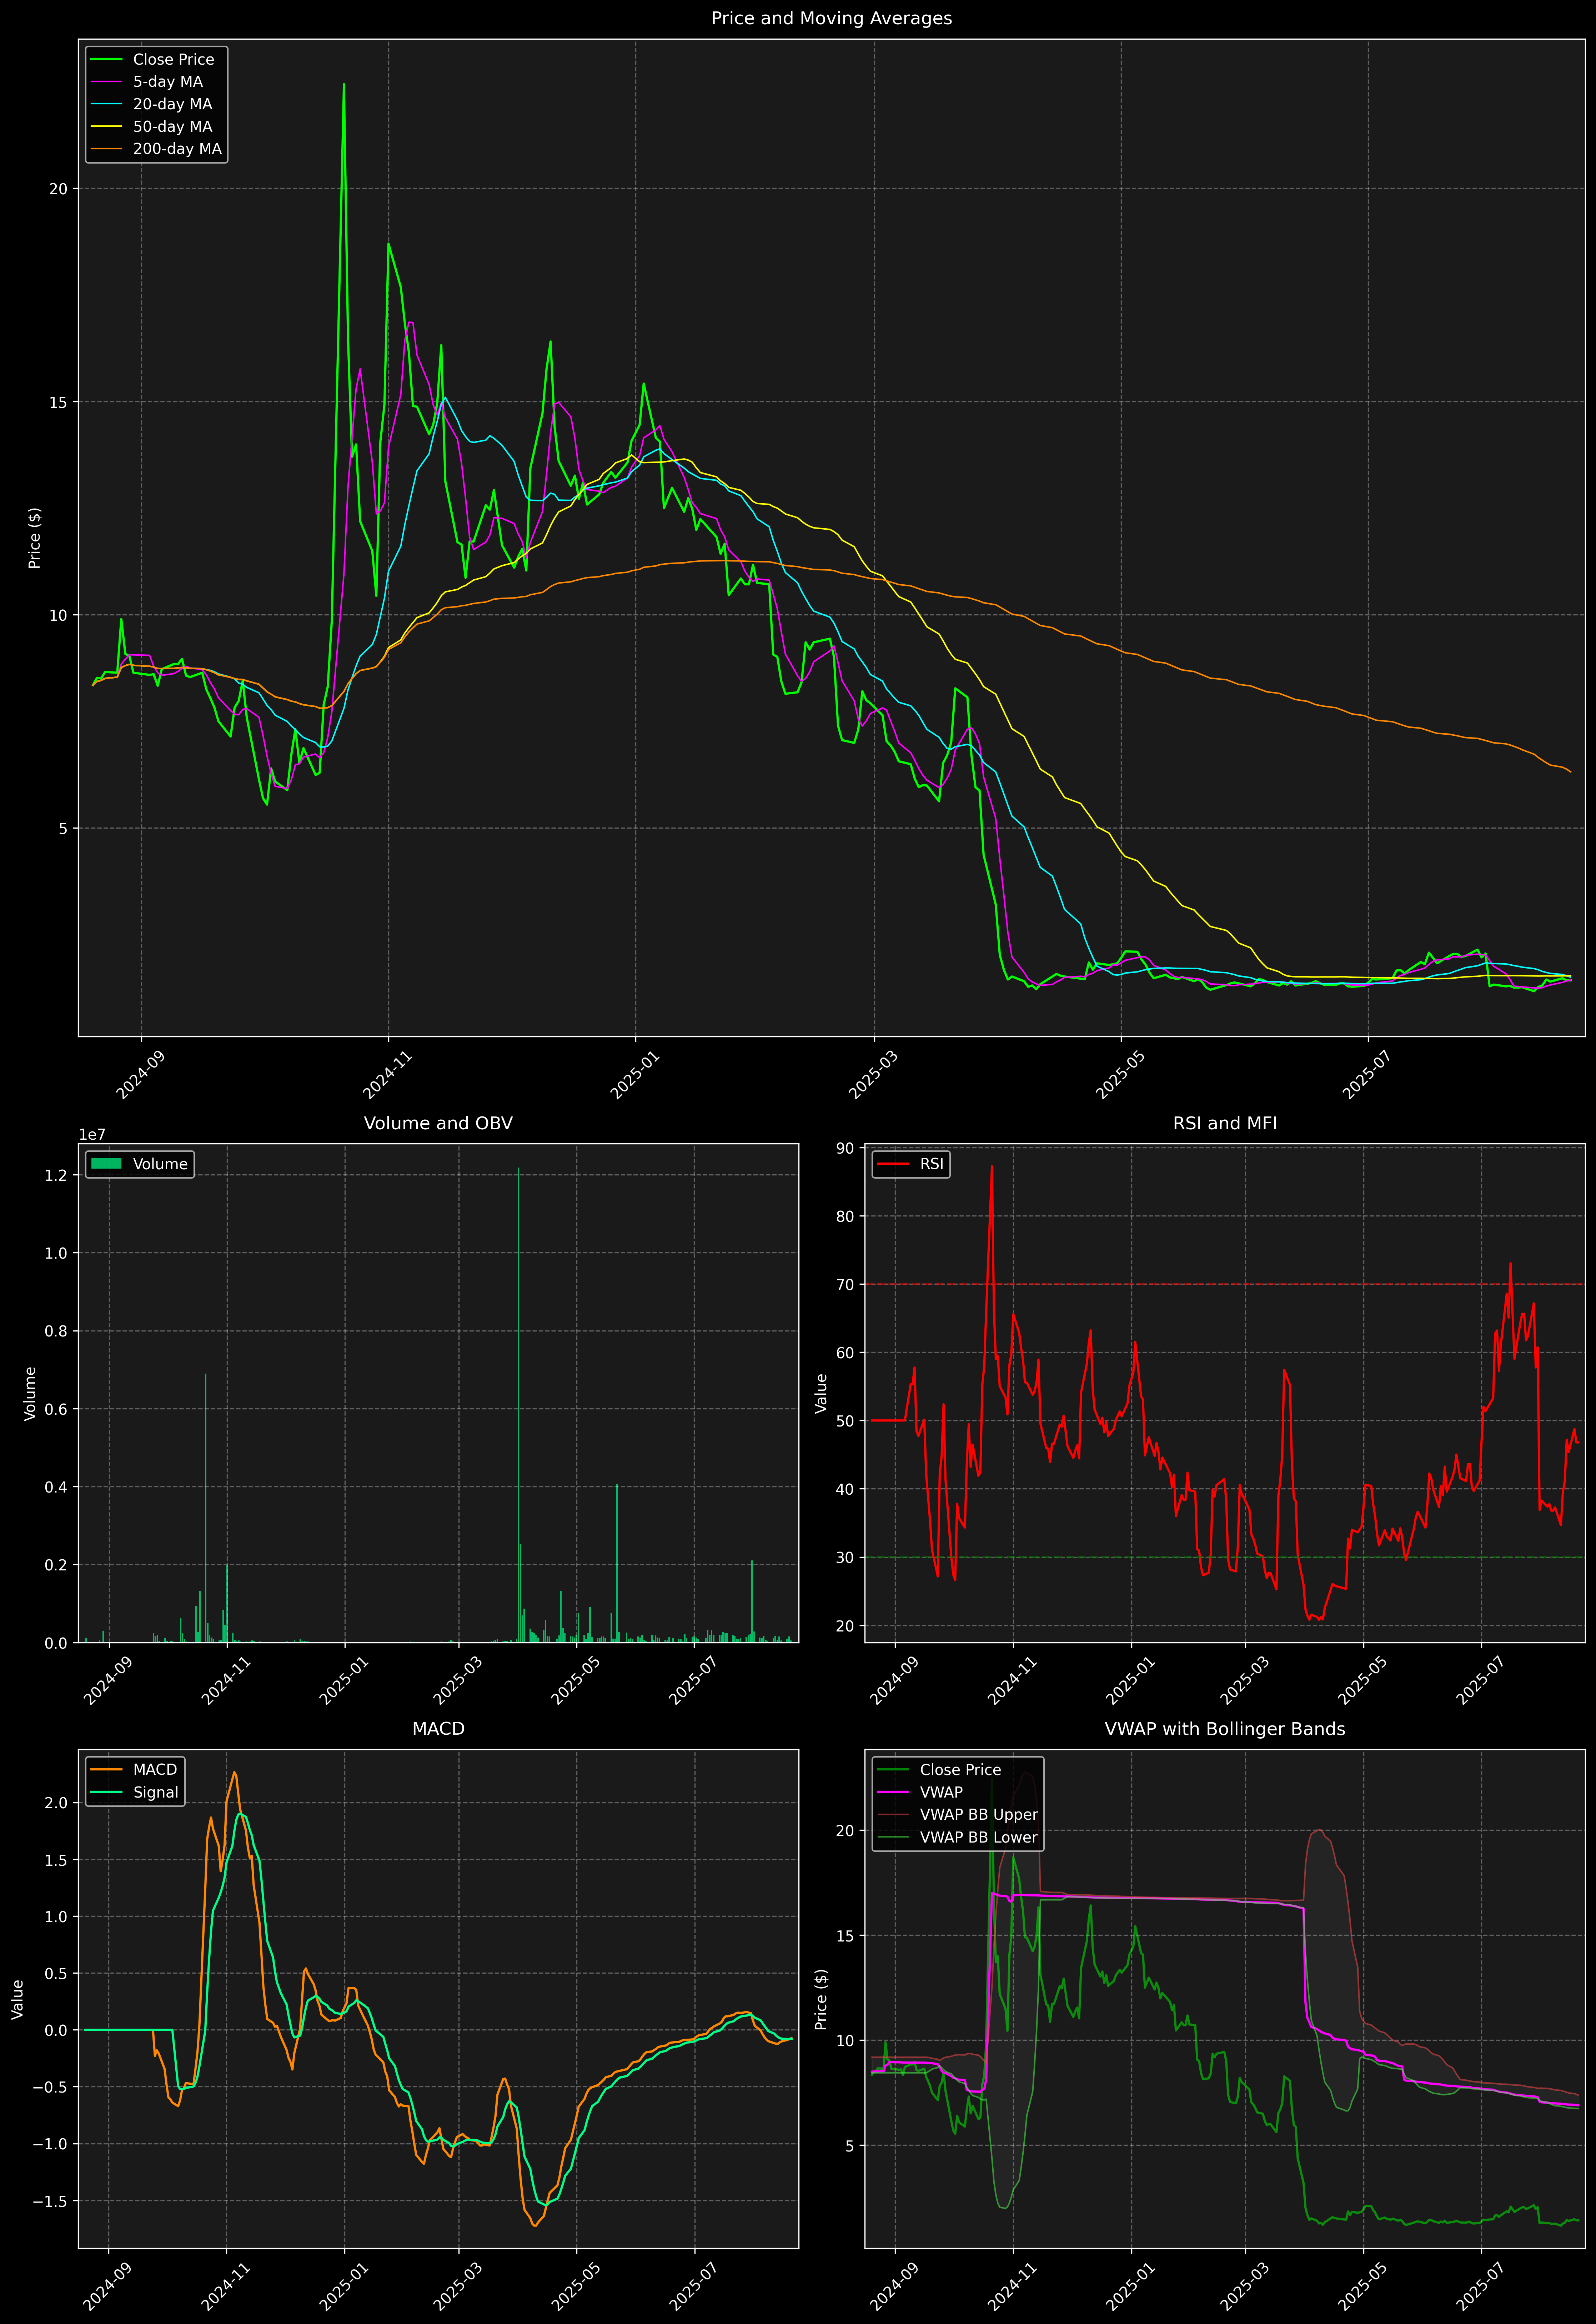Click the green Volume legend swatch
The height and width of the screenshot is (2324, 1596).
coord(106,1164)
